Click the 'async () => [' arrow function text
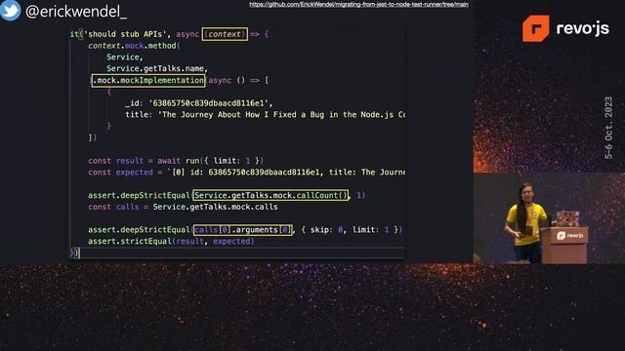This screenshot has width=625, height=351. 238,80
